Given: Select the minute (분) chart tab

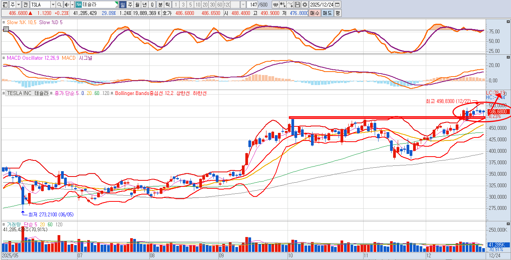Looking at the screenshot, I should [160, 5].
